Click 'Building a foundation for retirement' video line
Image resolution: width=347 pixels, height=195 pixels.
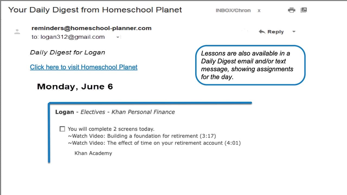142,136
